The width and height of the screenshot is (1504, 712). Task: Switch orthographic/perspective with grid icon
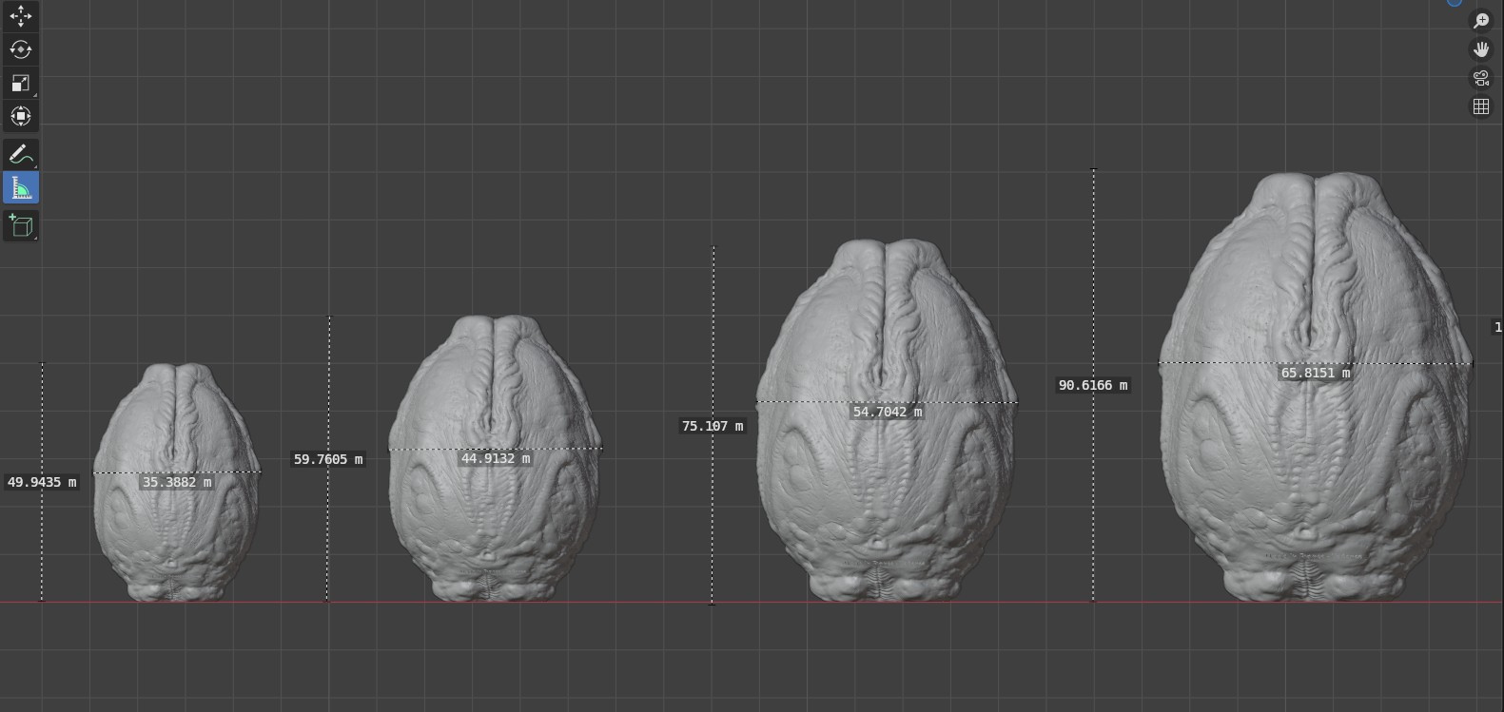1481,106
